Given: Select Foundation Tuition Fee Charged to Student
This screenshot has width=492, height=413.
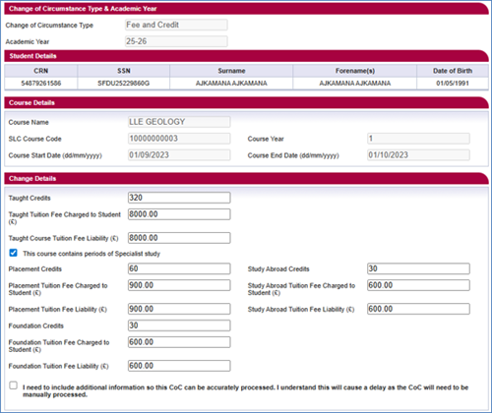Looking at the screenshot, I should point(179,342).
